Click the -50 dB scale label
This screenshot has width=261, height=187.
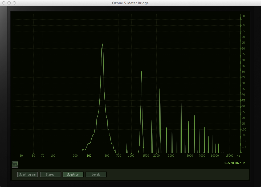coord(243,72)
